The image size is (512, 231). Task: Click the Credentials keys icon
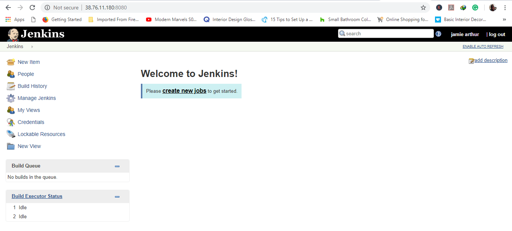click(x=11, y=122)
